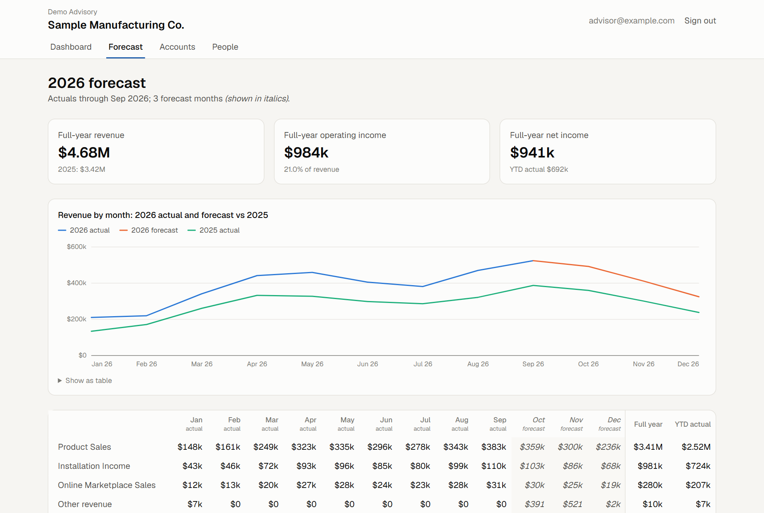Click advisor@example.com account email
The width and height of the screenshot is (764, 513).
[631, 21]
